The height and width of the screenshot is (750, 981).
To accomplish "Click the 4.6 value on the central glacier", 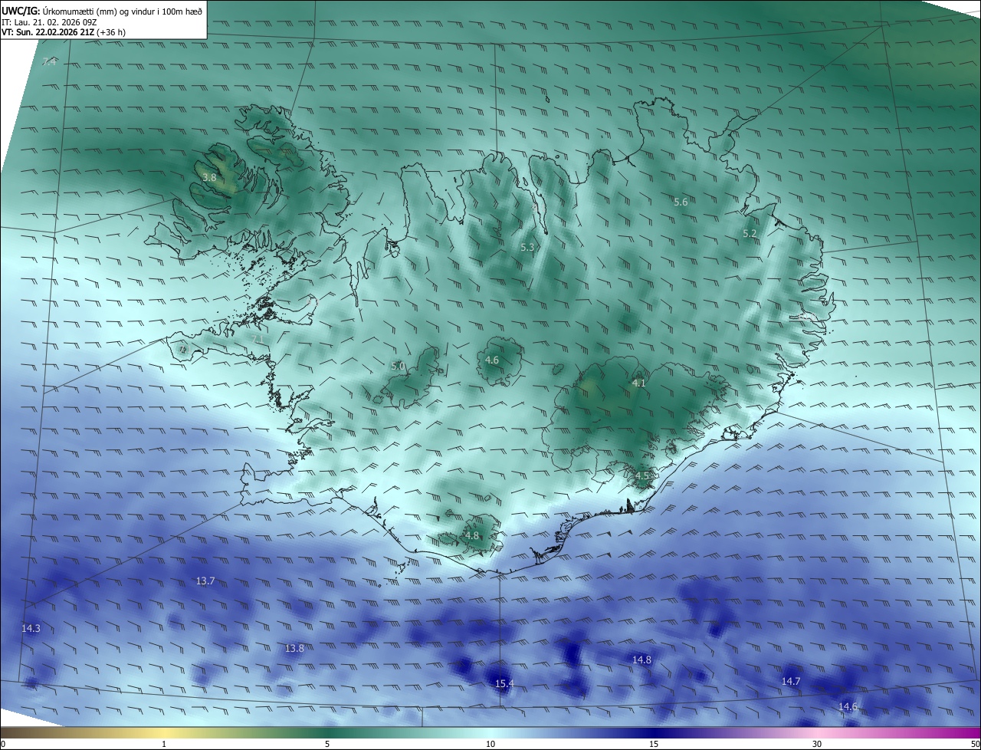I will coord(492,360).
